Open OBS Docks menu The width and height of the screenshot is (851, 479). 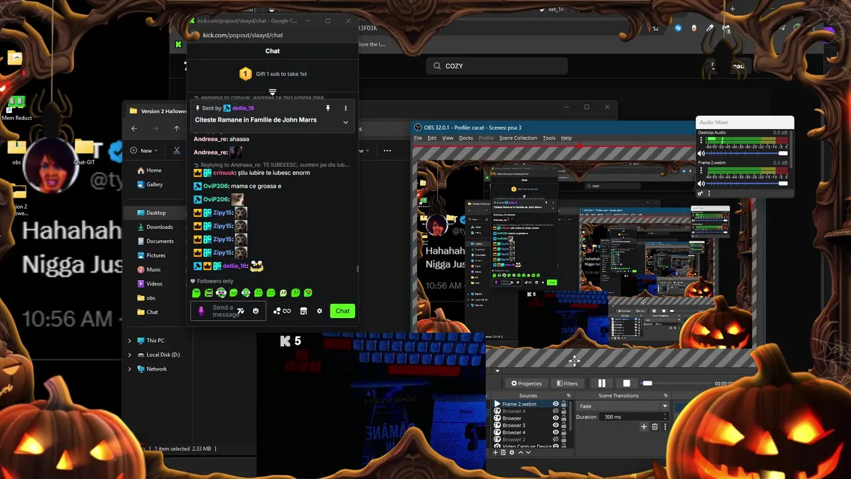tap(466, 138)
